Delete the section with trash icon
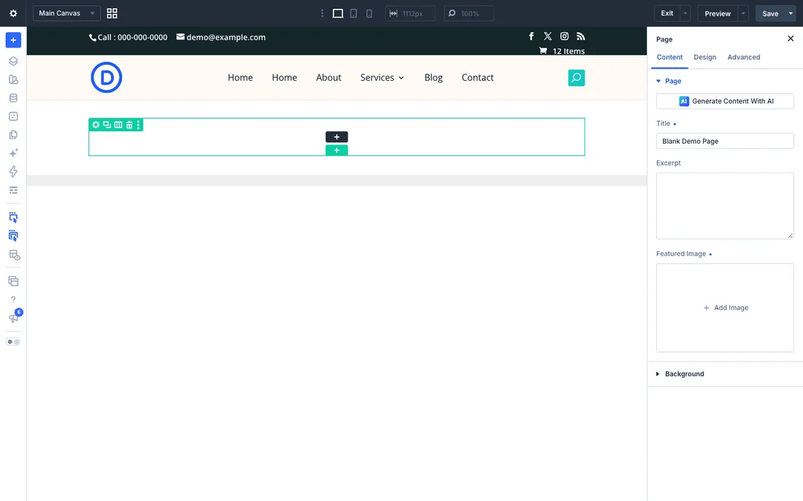The width and height of the screenshot is (803, 501). (x=129, y=125)
